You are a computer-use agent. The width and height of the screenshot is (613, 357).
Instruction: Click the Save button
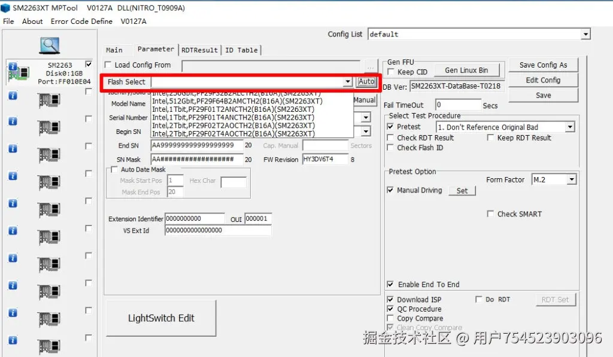(543, 95)
